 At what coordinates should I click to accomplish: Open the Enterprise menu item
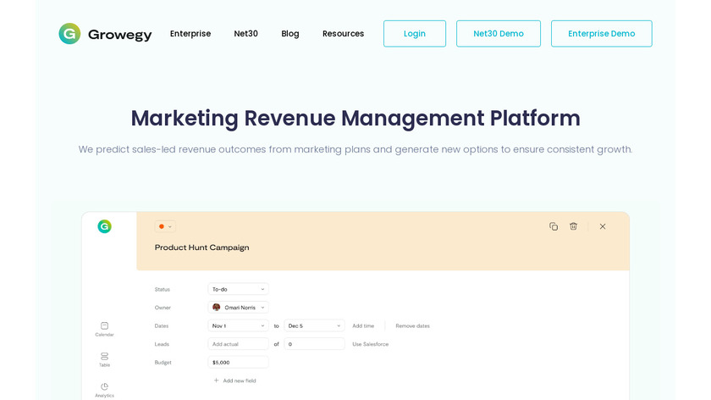[190, 34]
